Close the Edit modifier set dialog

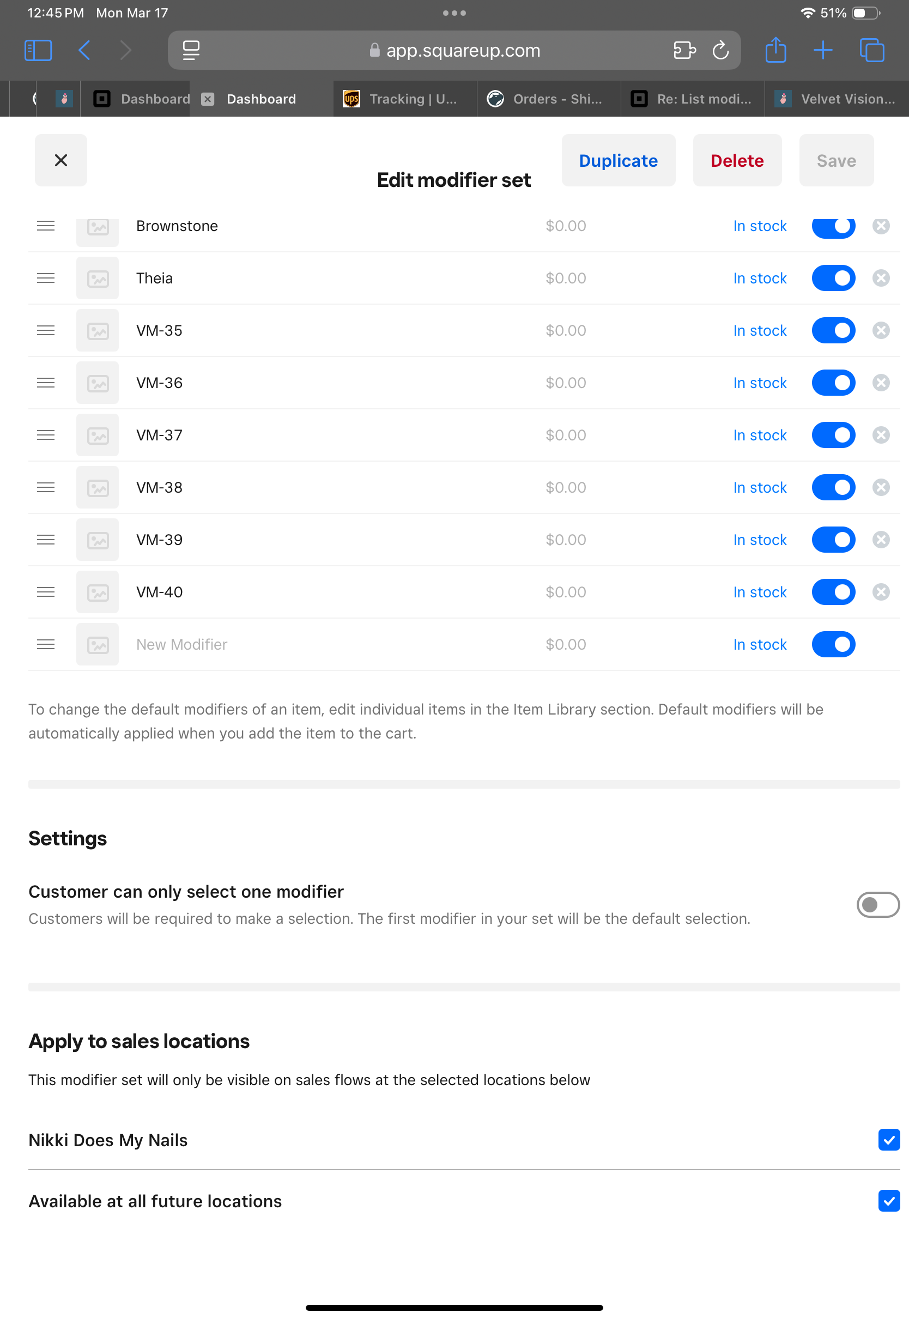pos(61,160)
